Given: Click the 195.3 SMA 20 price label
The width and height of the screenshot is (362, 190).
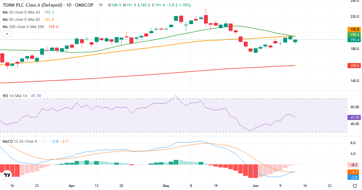Looking at the screenshot, I should pos(354,35).
